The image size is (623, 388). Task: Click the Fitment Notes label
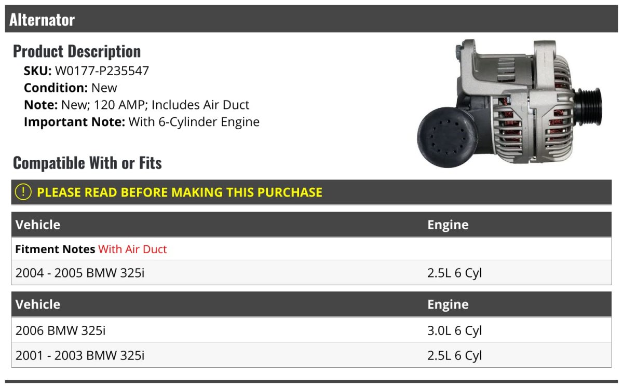pyautogui.click(x=55, y=250)
